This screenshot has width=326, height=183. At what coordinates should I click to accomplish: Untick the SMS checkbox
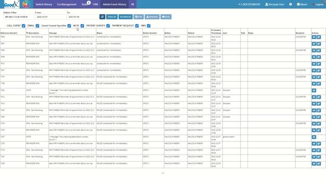(x=149, y=26)
